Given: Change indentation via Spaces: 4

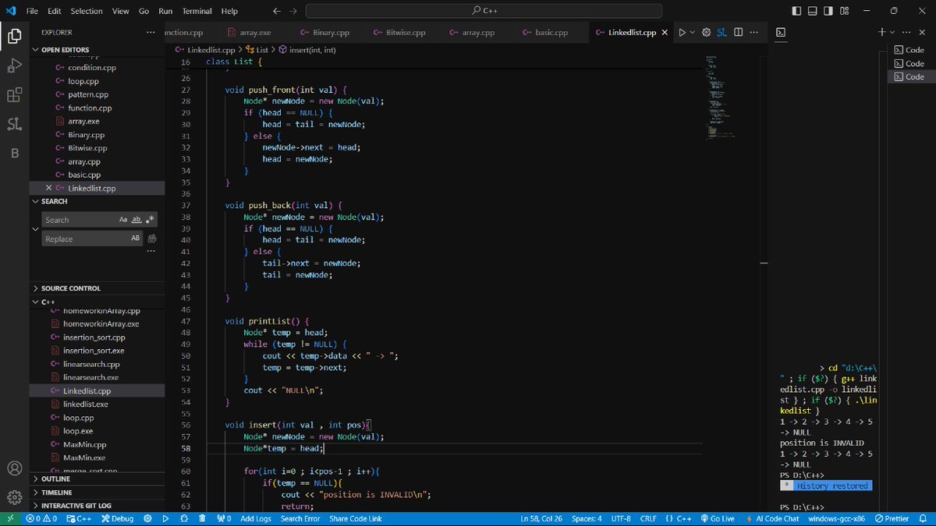Looking at the screenshot, I should 587,518.
